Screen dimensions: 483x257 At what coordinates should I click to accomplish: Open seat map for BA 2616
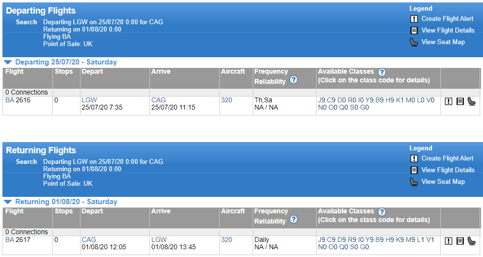point(471,101)
